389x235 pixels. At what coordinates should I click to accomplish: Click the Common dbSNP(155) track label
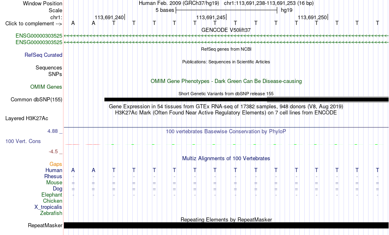click(36, 100)
